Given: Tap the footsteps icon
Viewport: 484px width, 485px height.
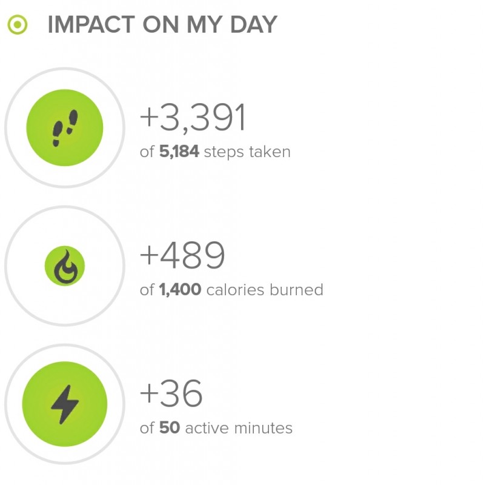Looking at the screenshot, I should [64, 127].
